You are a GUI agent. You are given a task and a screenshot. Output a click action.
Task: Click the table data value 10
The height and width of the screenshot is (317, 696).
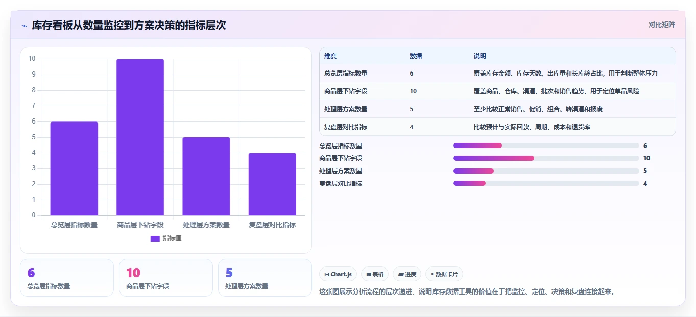pos(413,91)
